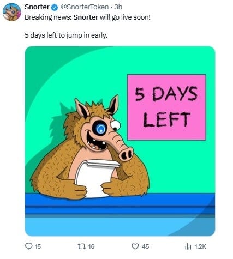
Task: Click the repost count 16
Action: pos(91,246)
